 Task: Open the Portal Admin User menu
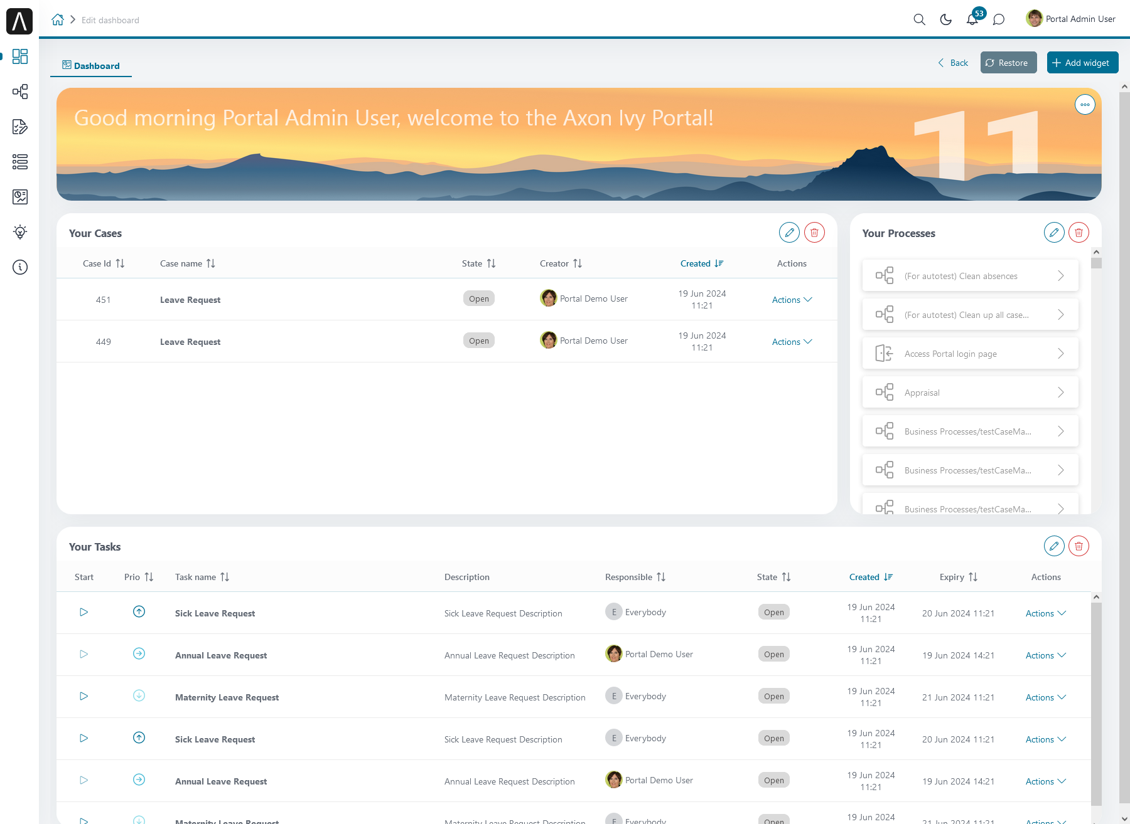click(x=1071, y=19)
